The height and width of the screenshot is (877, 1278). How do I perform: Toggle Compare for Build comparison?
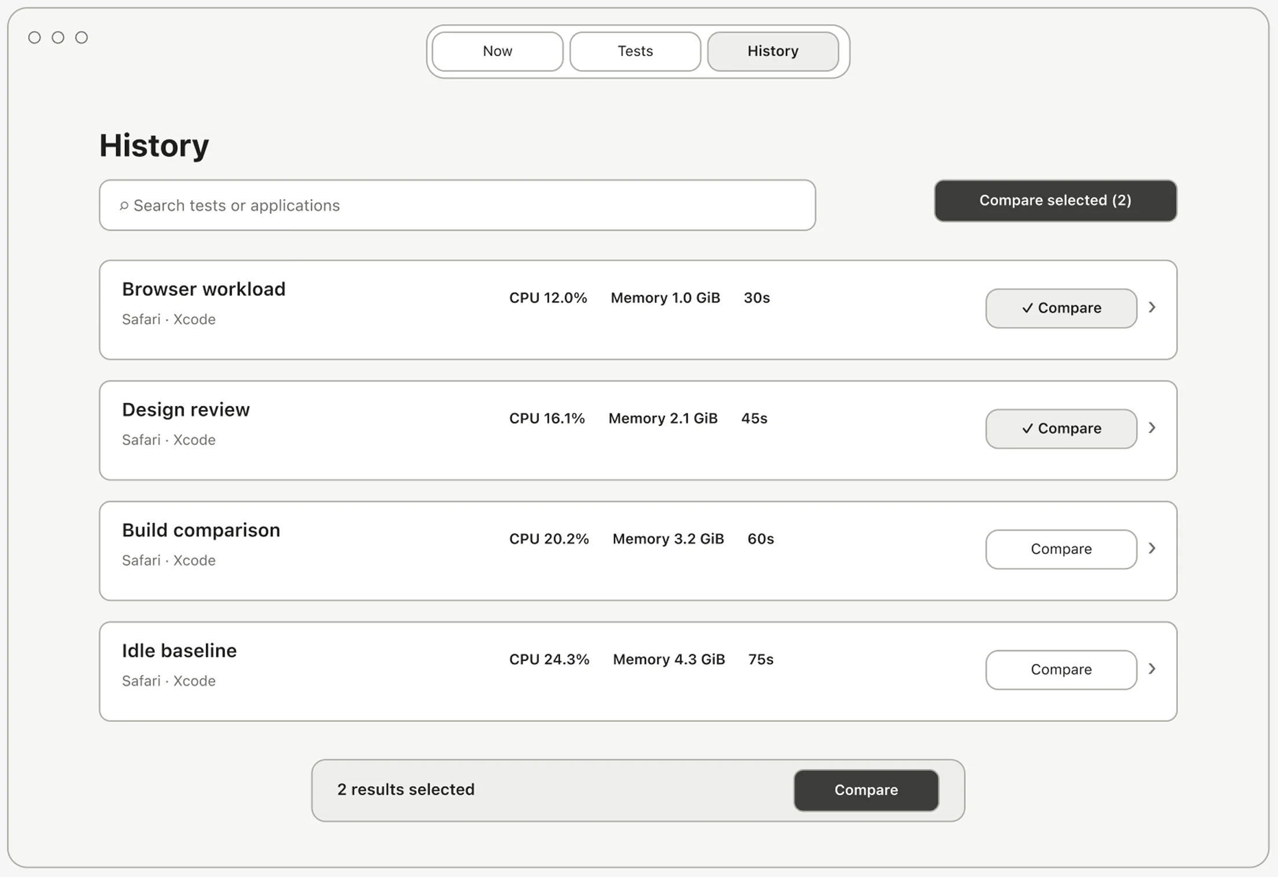click(1061, 549)
